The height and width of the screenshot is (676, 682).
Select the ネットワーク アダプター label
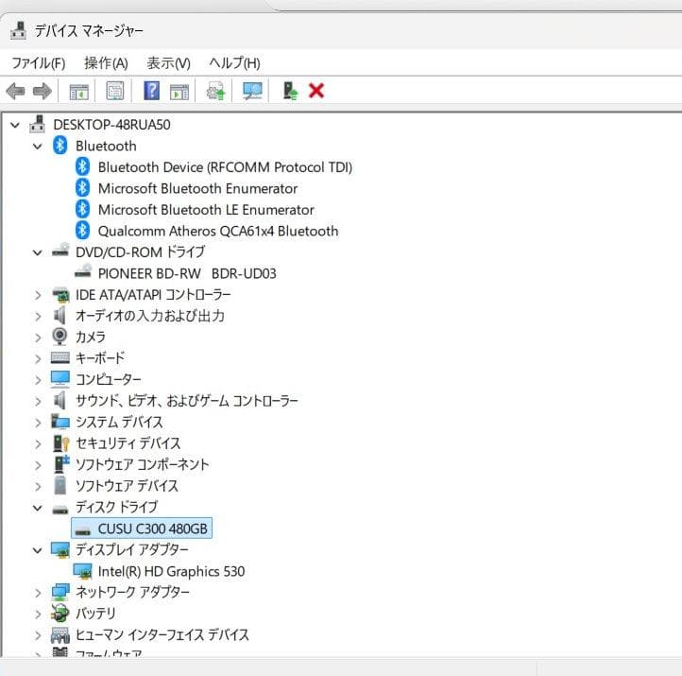click(132, 592)
